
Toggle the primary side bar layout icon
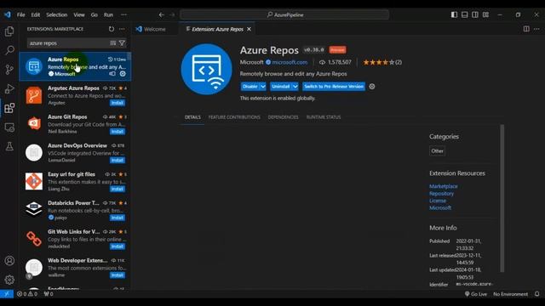click(454, 14)
